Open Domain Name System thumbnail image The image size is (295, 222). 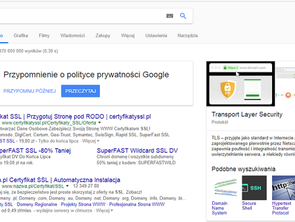tap(225, 188)
